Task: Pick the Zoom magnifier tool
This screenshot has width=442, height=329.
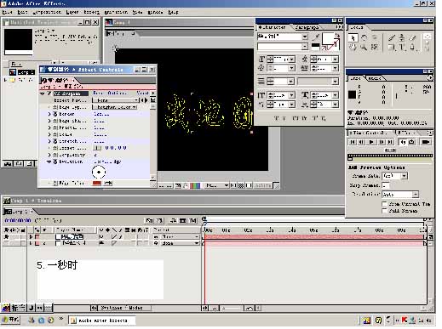Action: (364, 47)
